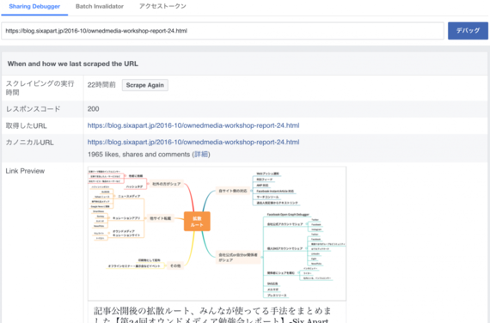This screenshot has height=323, width=490.
Task: Click the Link Preview label
Action: [x=25, y=171]
